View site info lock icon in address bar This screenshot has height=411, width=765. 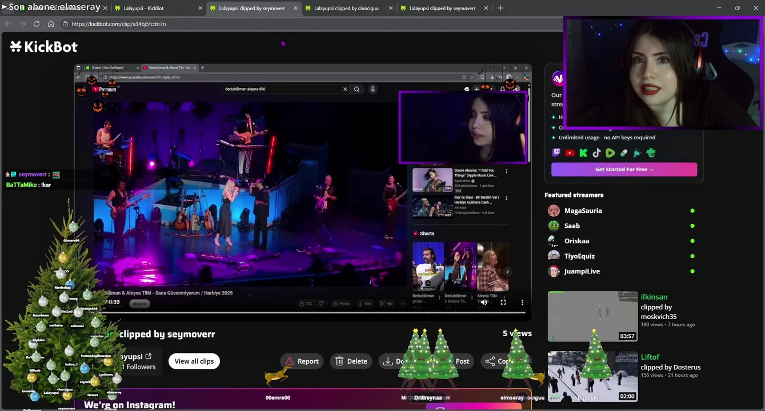(x=65, y=24)
